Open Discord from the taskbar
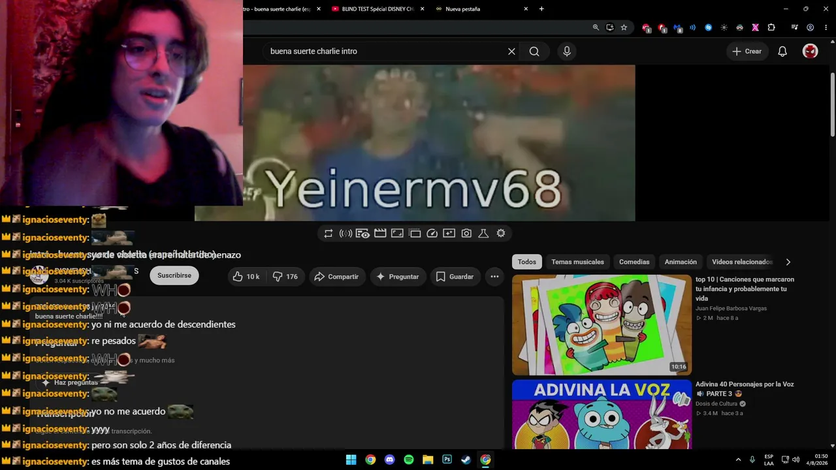The image size is (836, 470). pyautogui.click(x=390, y=460)
